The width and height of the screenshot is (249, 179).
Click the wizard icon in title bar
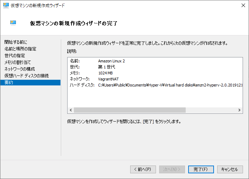pos(6,5)
